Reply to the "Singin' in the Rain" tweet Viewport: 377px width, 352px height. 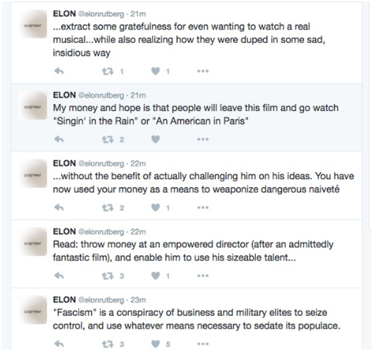59,139
